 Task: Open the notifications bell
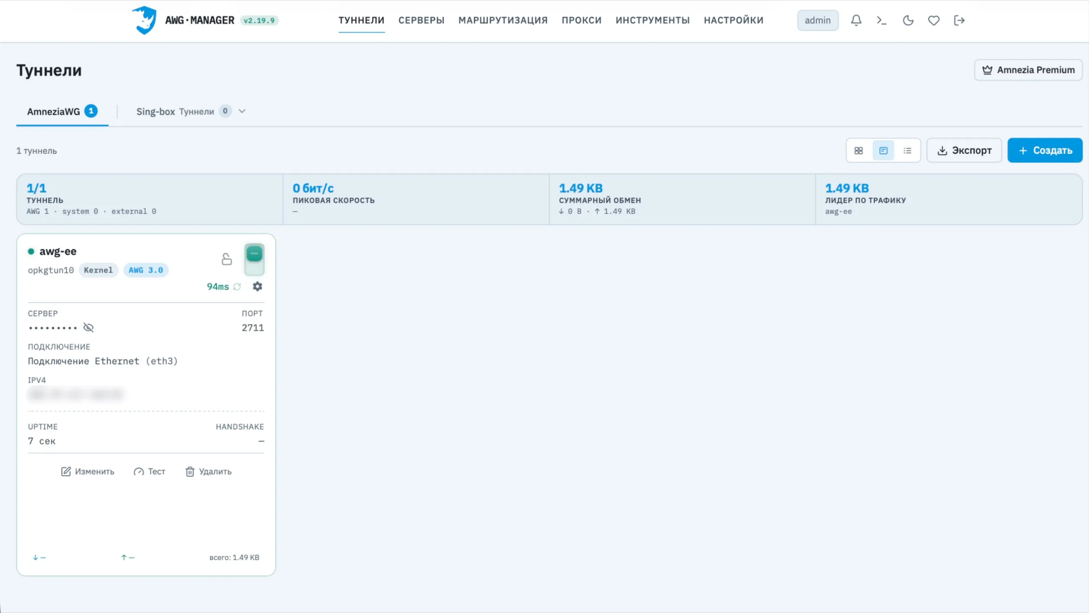click(x=856, y=20)
